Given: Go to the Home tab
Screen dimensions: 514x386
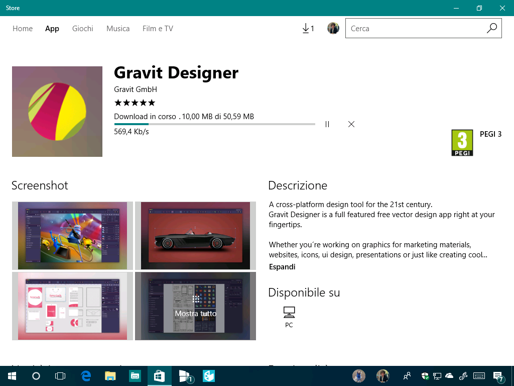Looking at the screenshot, I should tap(23, 29).
